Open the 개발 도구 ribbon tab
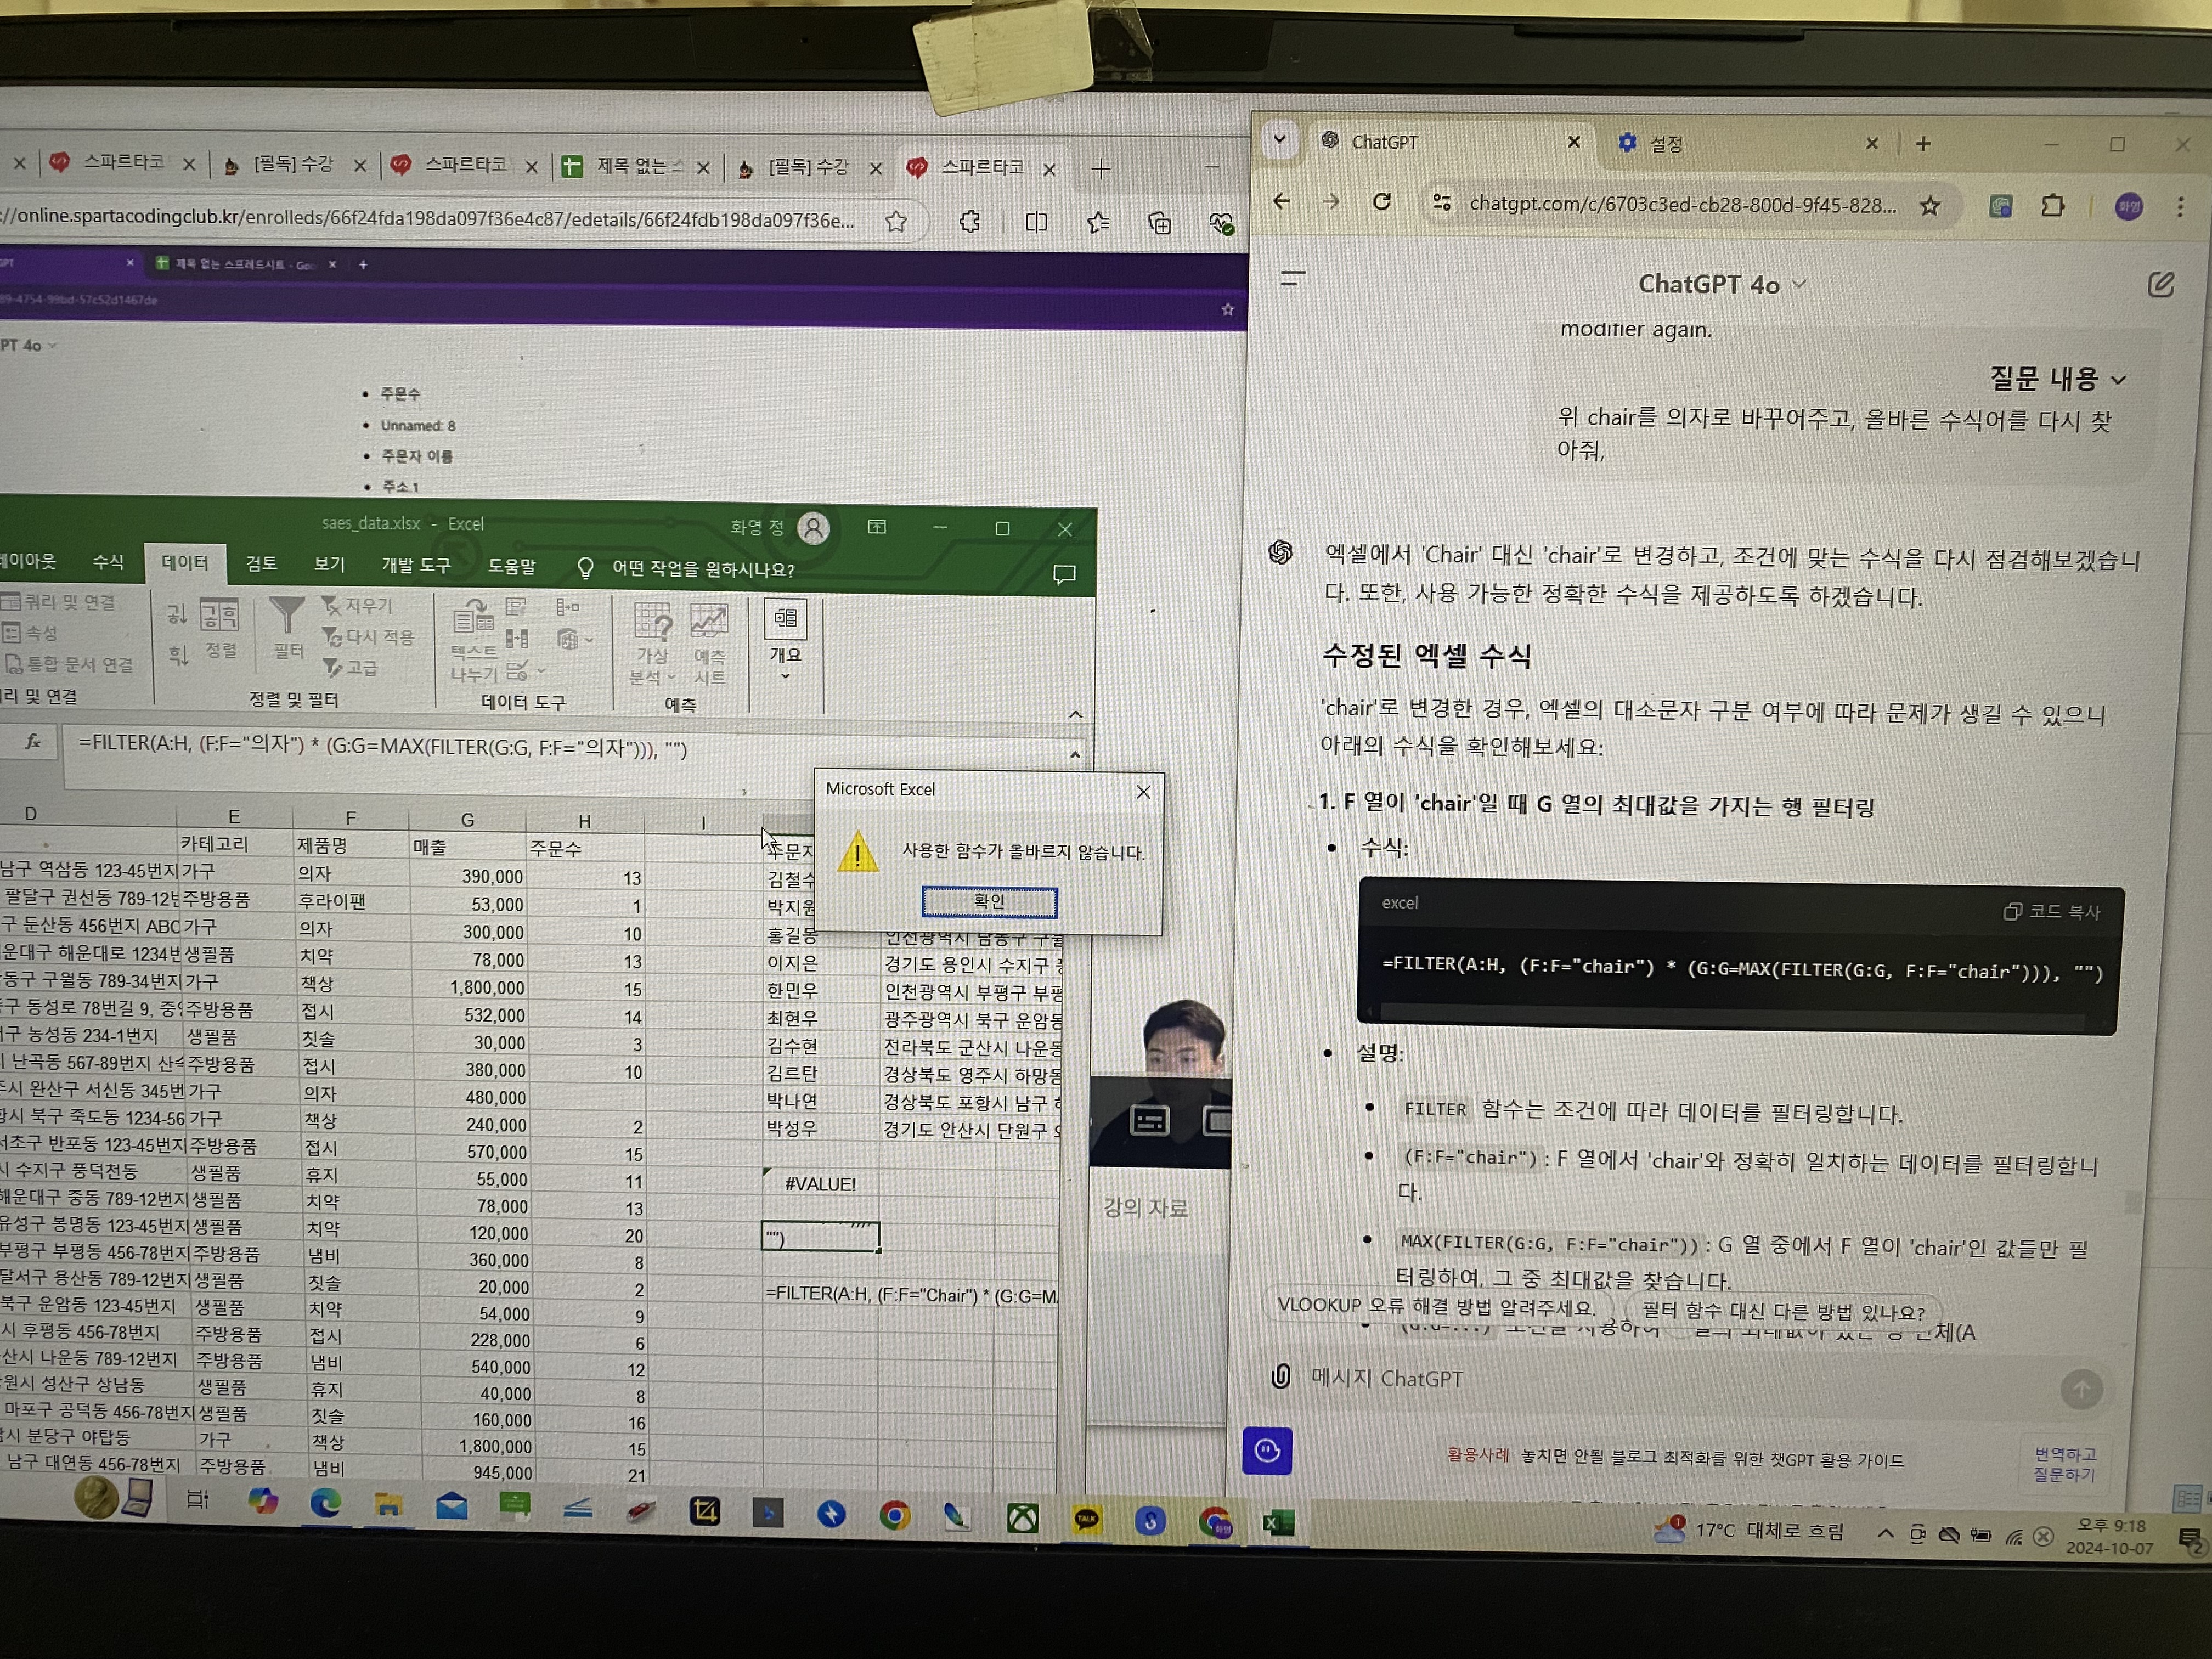The height and width of the screenshot is (1659, 2212). 416,566
